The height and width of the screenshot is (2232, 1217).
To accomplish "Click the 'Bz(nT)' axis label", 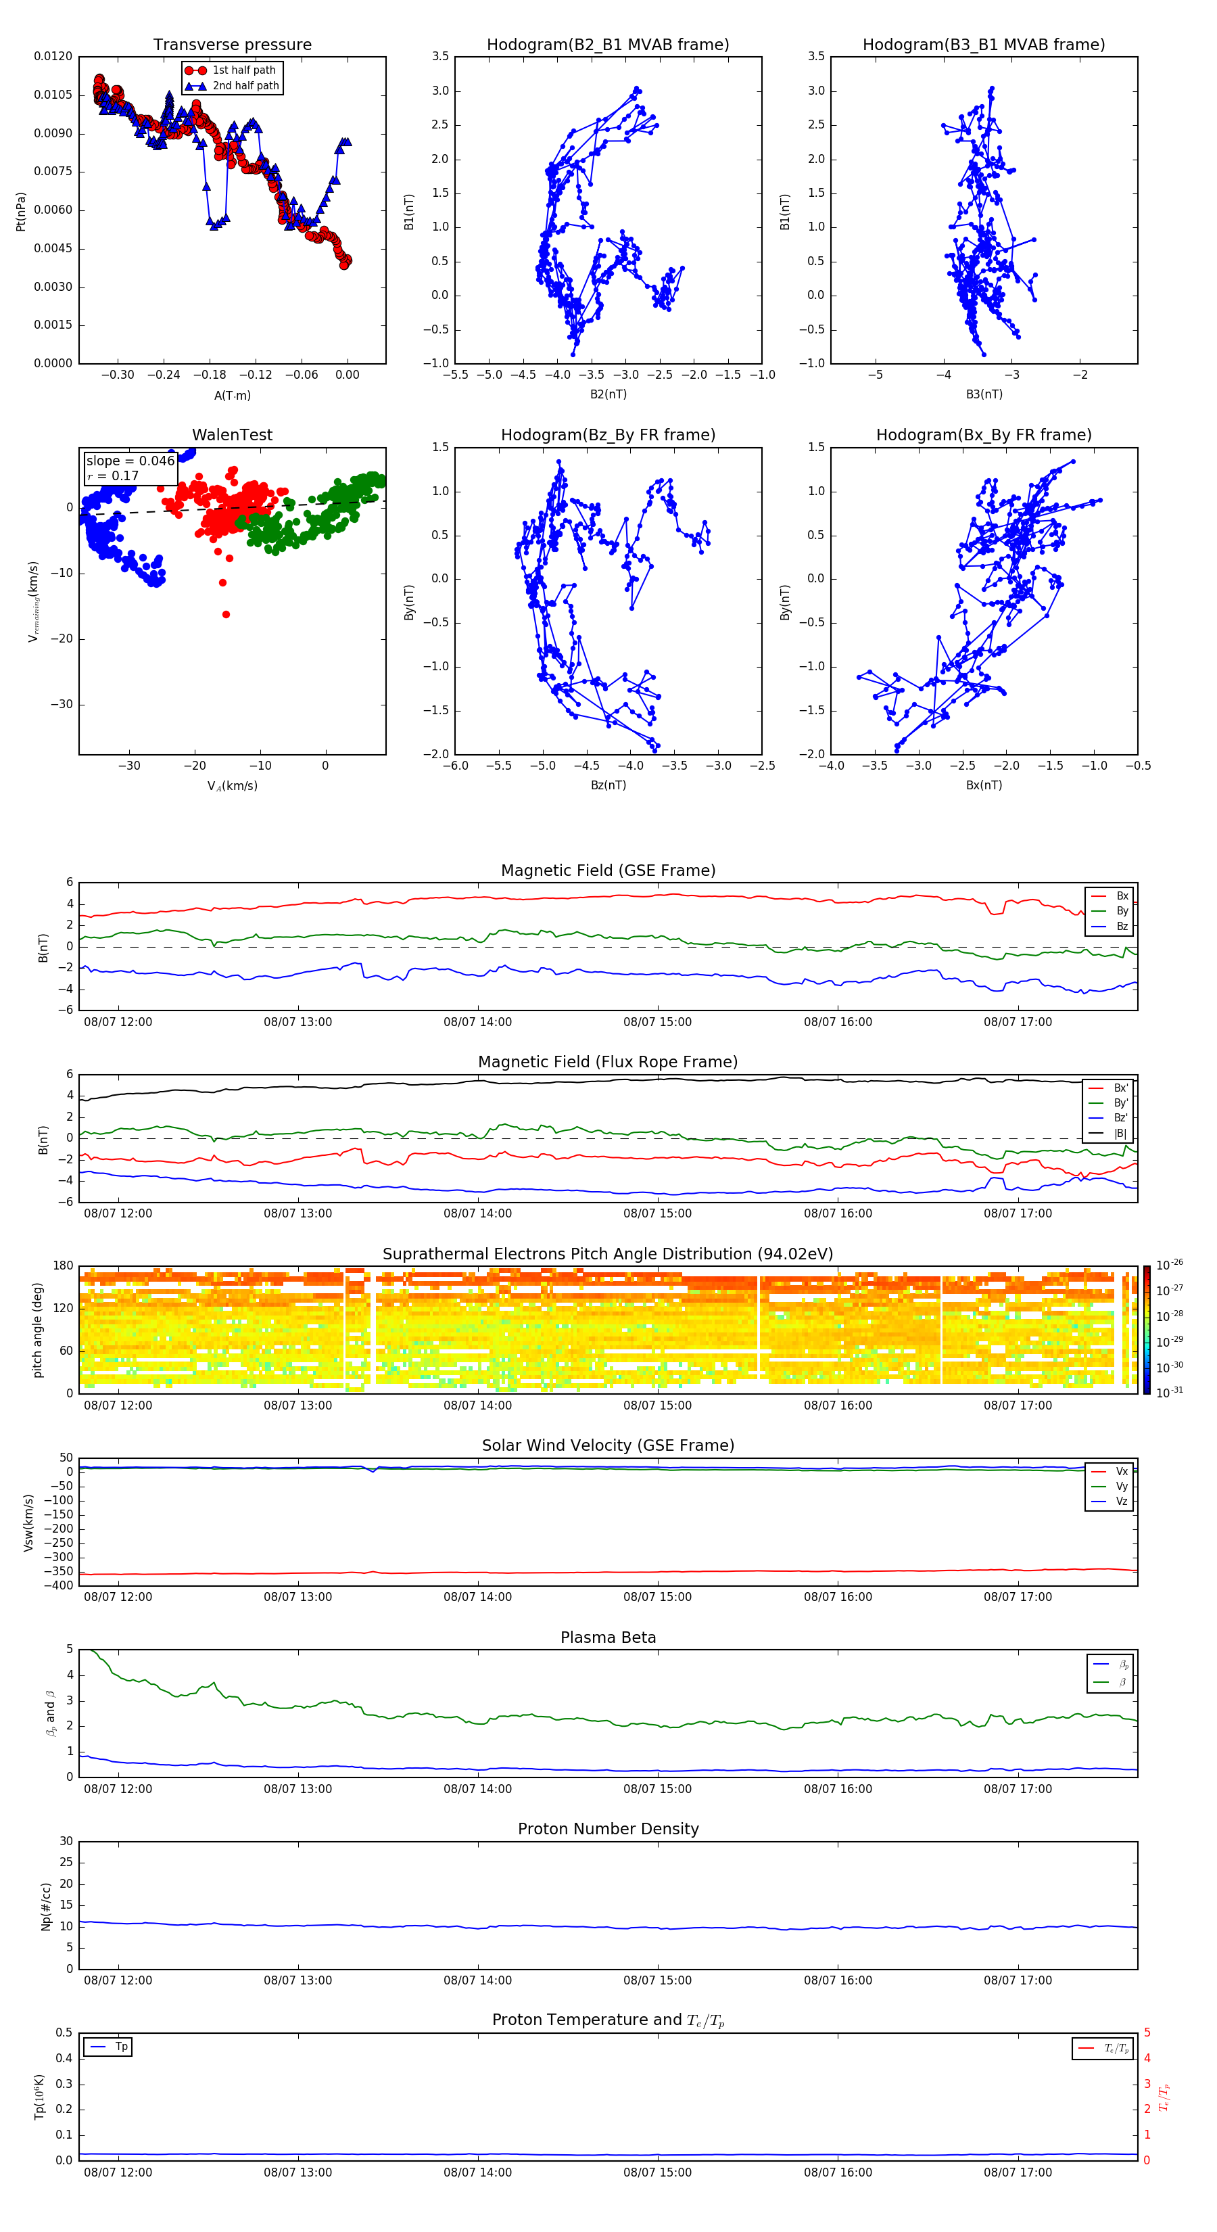I will [x=608, y=785].
